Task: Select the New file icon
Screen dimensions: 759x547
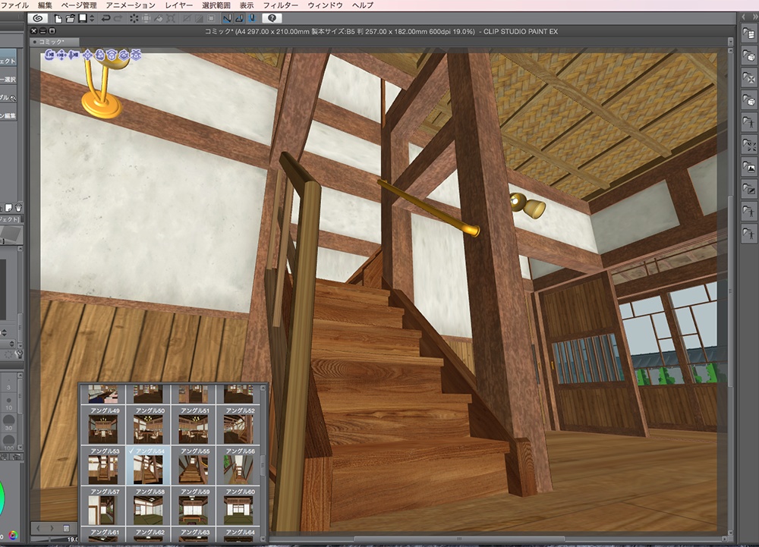Action: tap(59, 19)
